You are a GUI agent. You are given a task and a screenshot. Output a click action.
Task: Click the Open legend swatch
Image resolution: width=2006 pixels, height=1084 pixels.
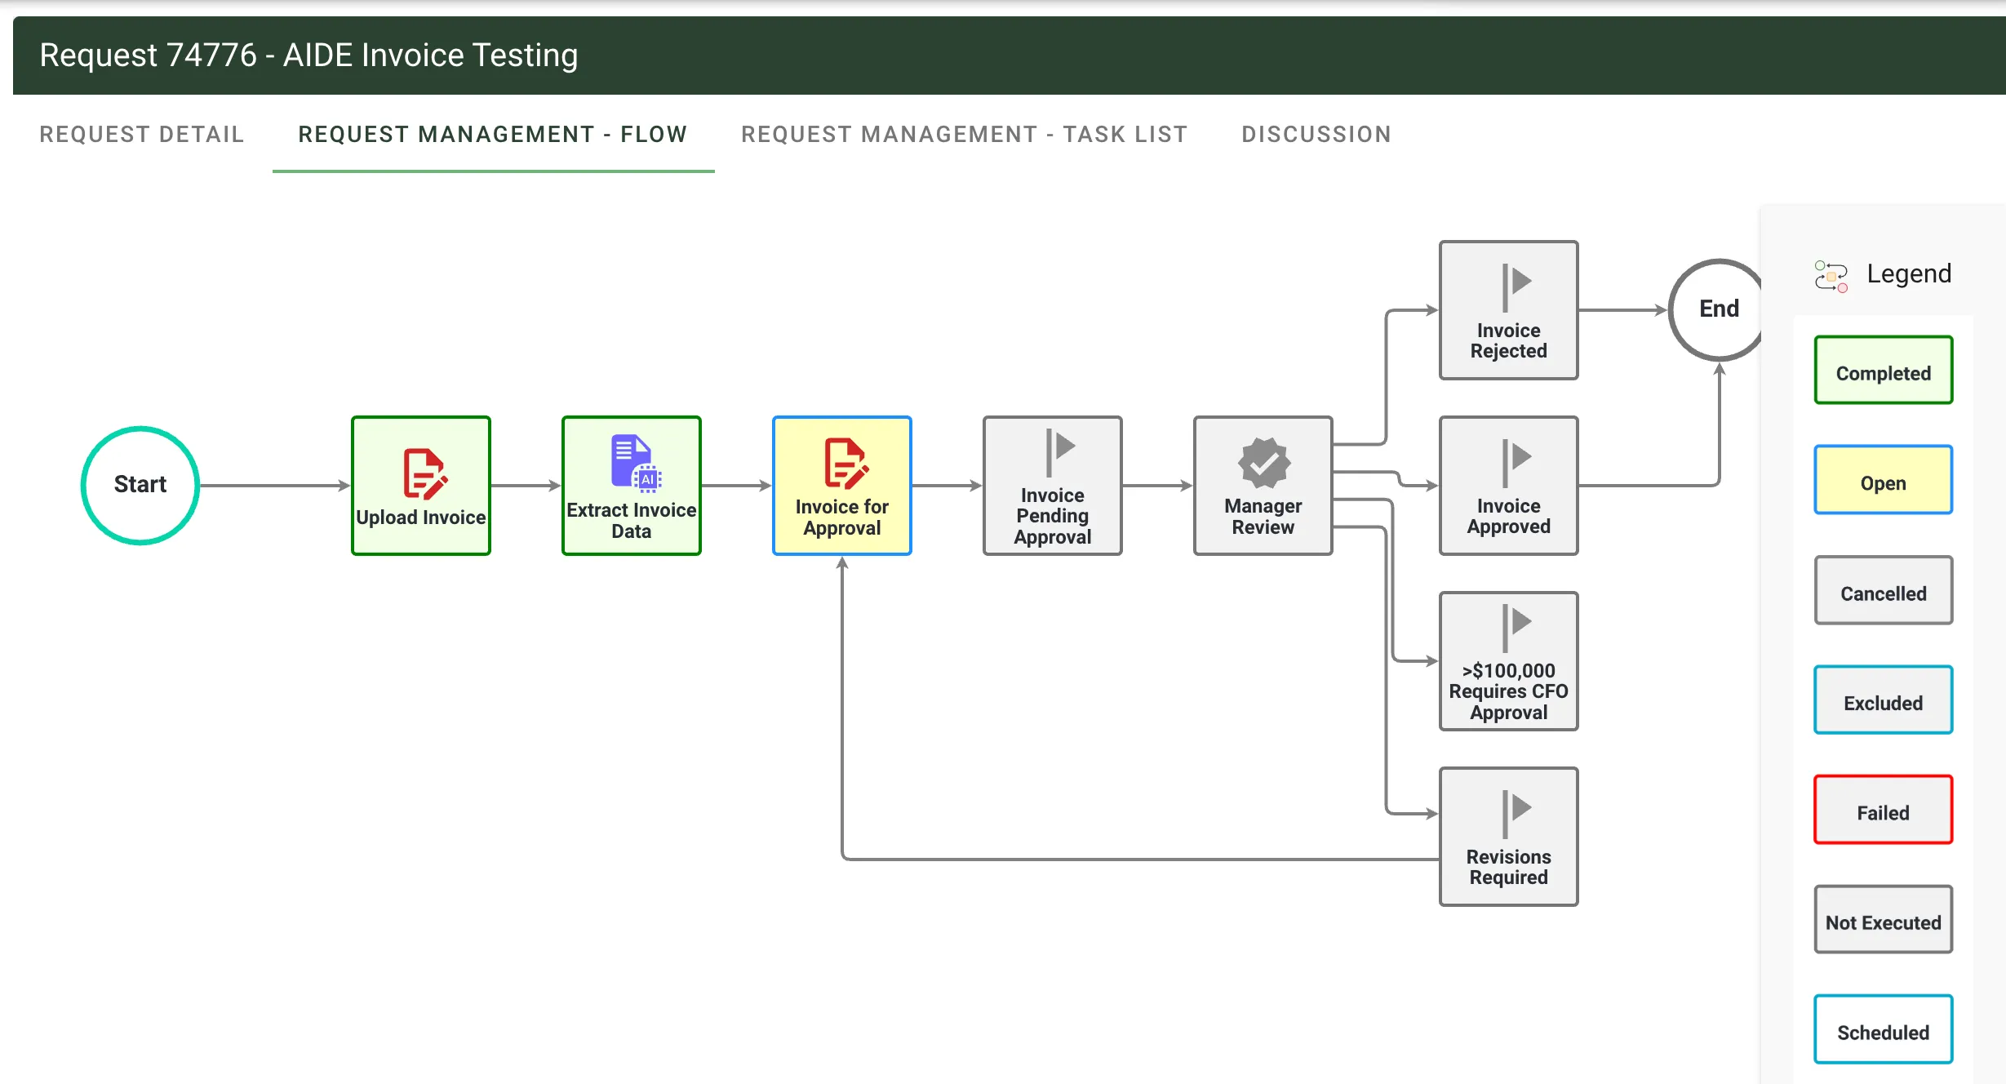pyautogui.click(x=1884, y=480)
